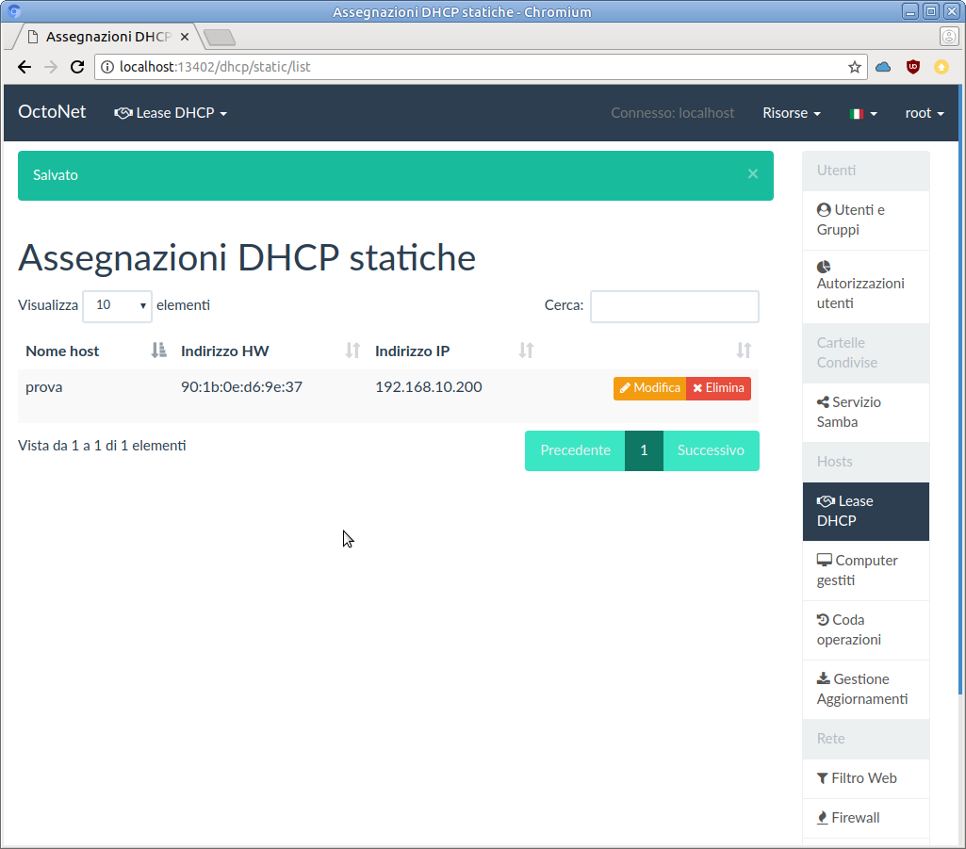Screen dimensions: 966x849
Task: Open the Visualizza entries count select
Action: click(x=117, y=305)
